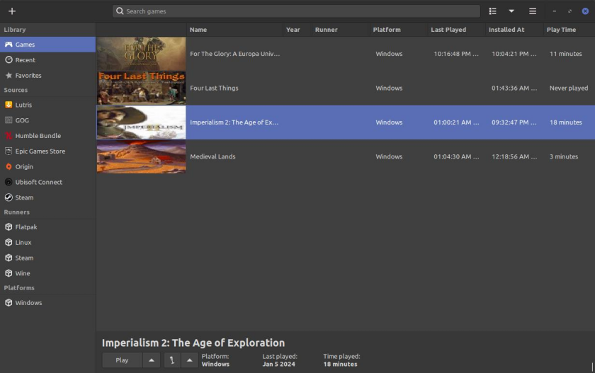Click the Windows platform cube icon
Screen dimensions: 595x373
[8, 302]
